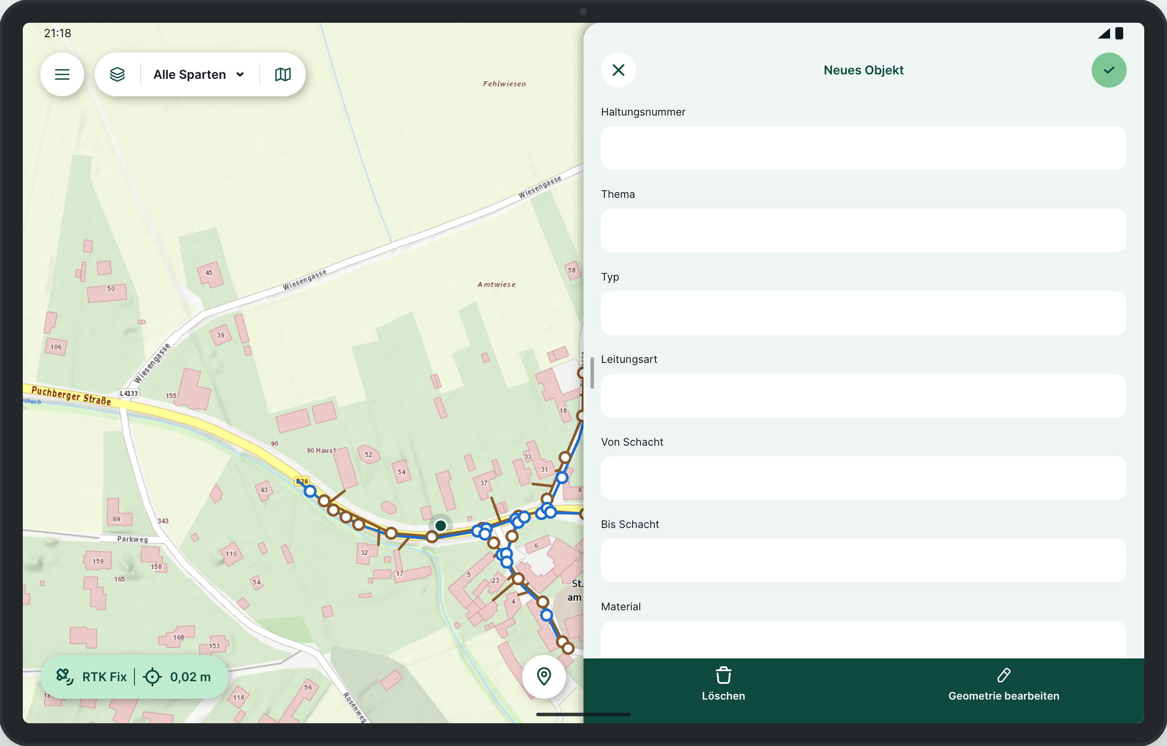Focus the Bis Schacht input field
Image resolution: width=1167 pixels, height=746 pixels.
point(863,560)
